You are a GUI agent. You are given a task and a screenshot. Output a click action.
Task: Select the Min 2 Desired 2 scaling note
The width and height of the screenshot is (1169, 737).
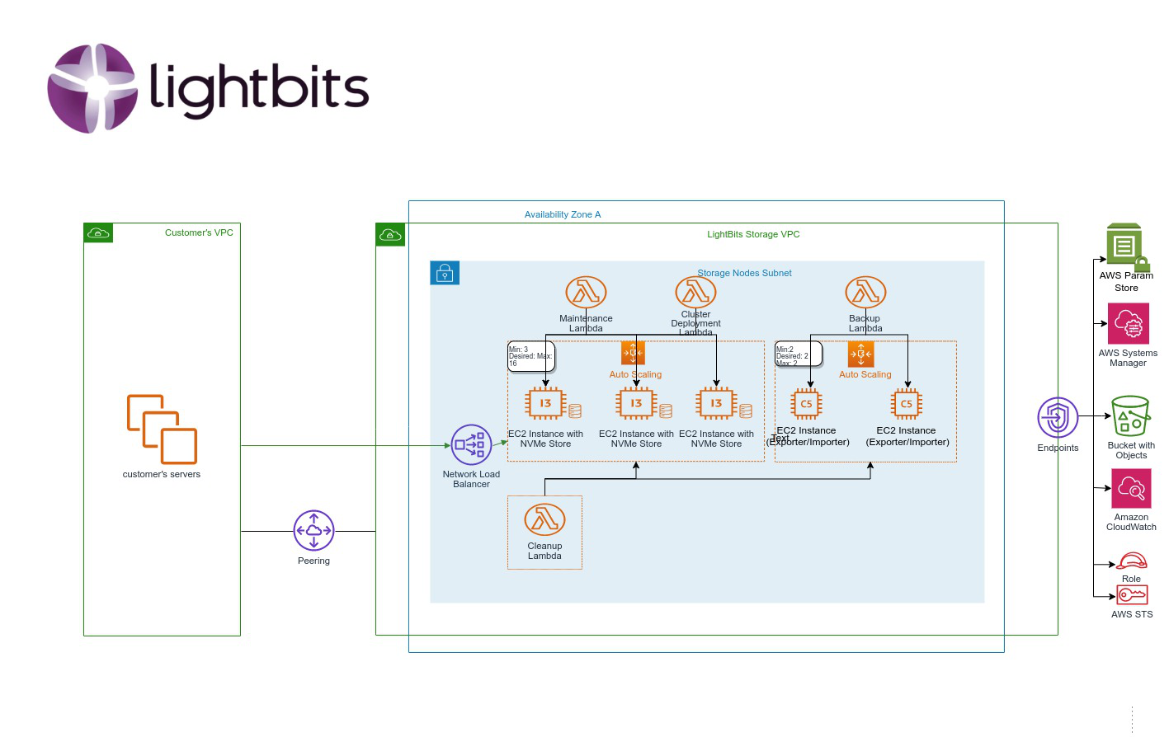pos(798,354)
